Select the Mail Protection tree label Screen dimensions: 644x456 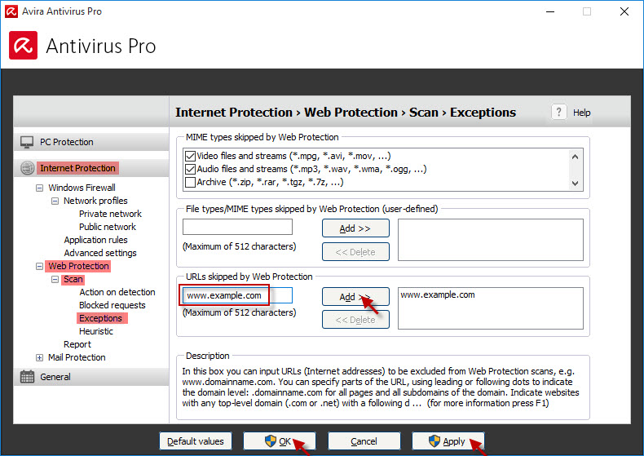[77, 357]
